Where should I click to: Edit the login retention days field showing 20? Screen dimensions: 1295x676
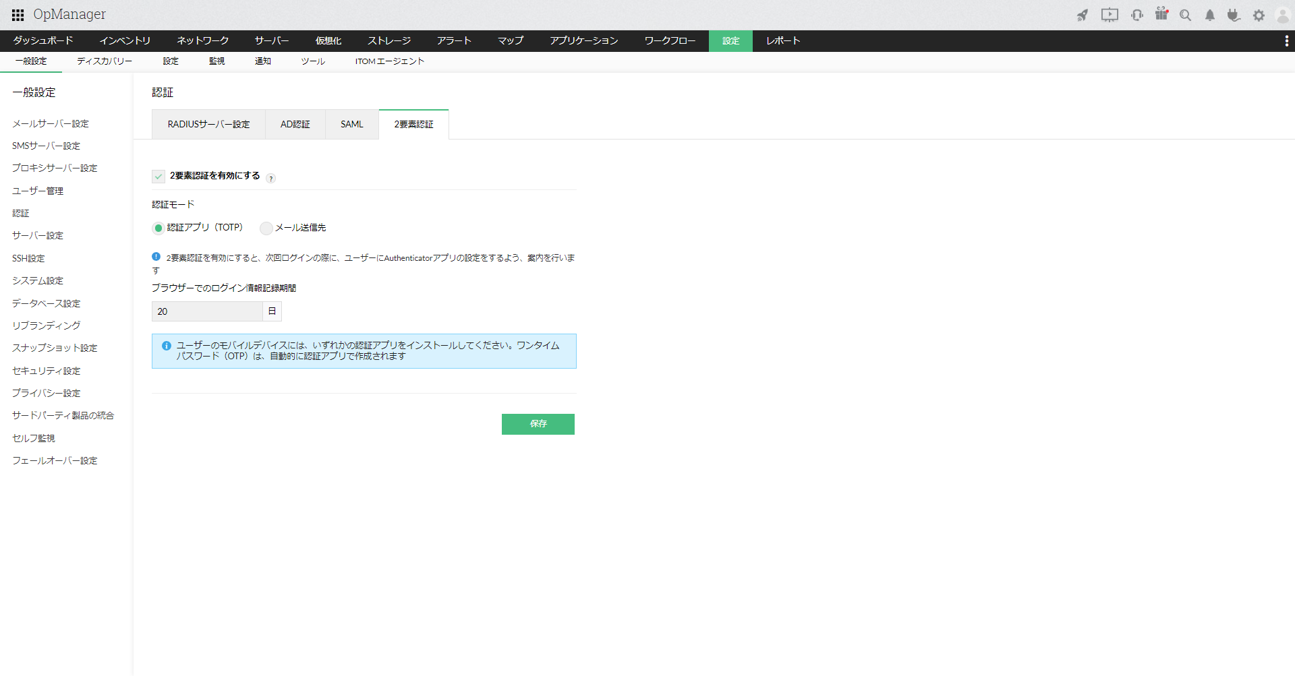206,311
